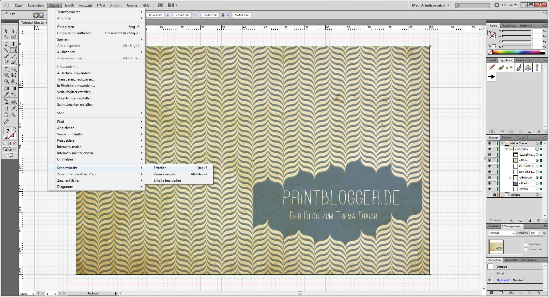
Task: Collapse the Meine Ebene layer tree
Action: tap(502, 143)
